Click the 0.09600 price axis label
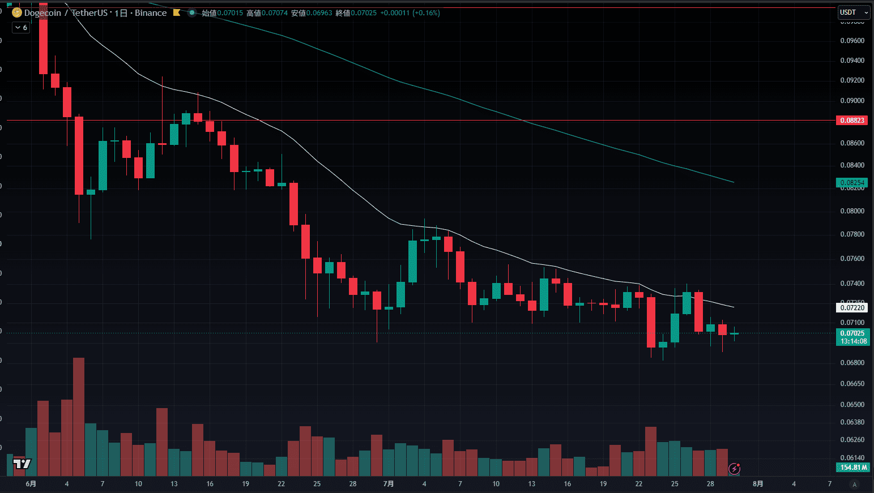Viewport: 874px width, 493px height. [852, 41]
